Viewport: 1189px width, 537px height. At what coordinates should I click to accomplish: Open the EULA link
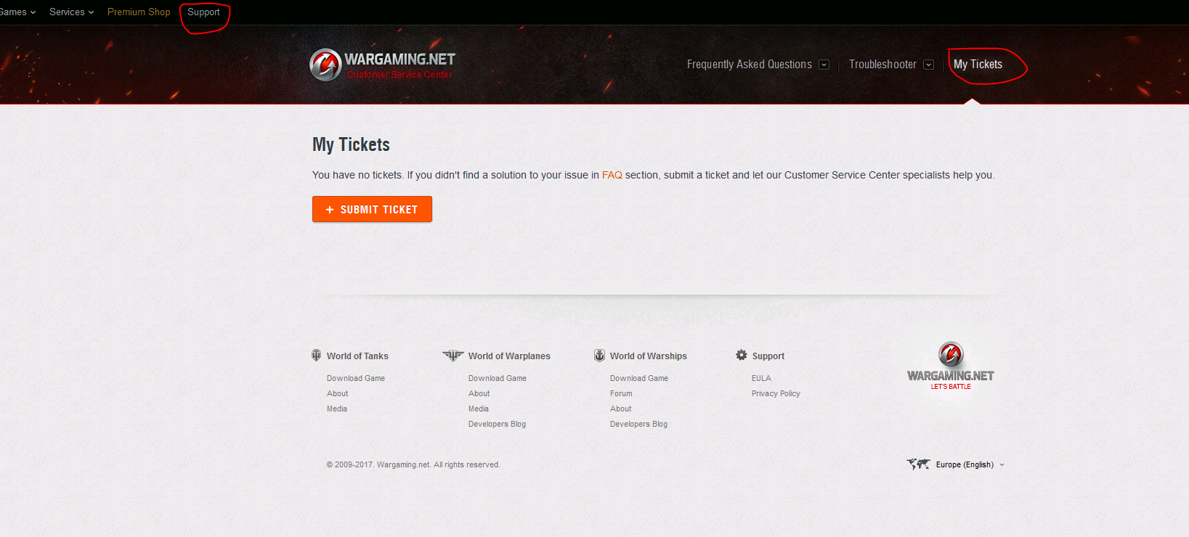click(x=761, y=378)
